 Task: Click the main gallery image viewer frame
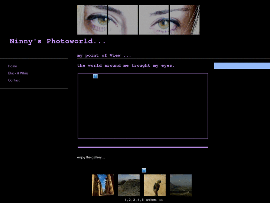(x=143, y=106)
